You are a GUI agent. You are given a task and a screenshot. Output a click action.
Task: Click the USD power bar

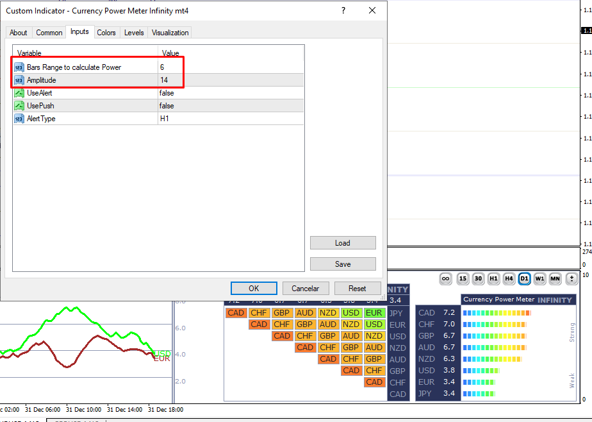(x=481, y=371)
